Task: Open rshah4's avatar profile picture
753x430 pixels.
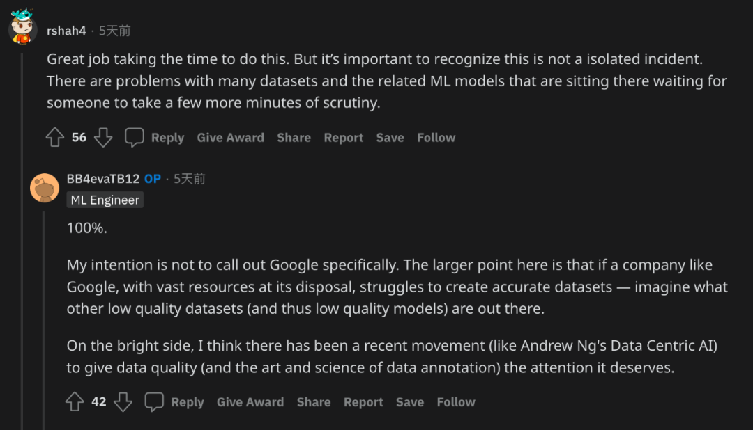Action: (x=23, y=28)
